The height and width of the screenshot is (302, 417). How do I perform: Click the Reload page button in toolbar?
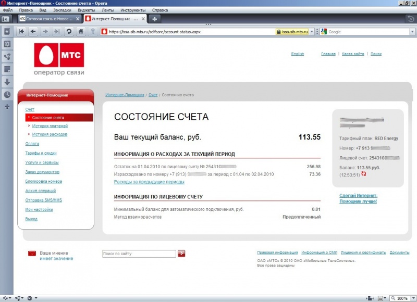[x=69, y=31]
